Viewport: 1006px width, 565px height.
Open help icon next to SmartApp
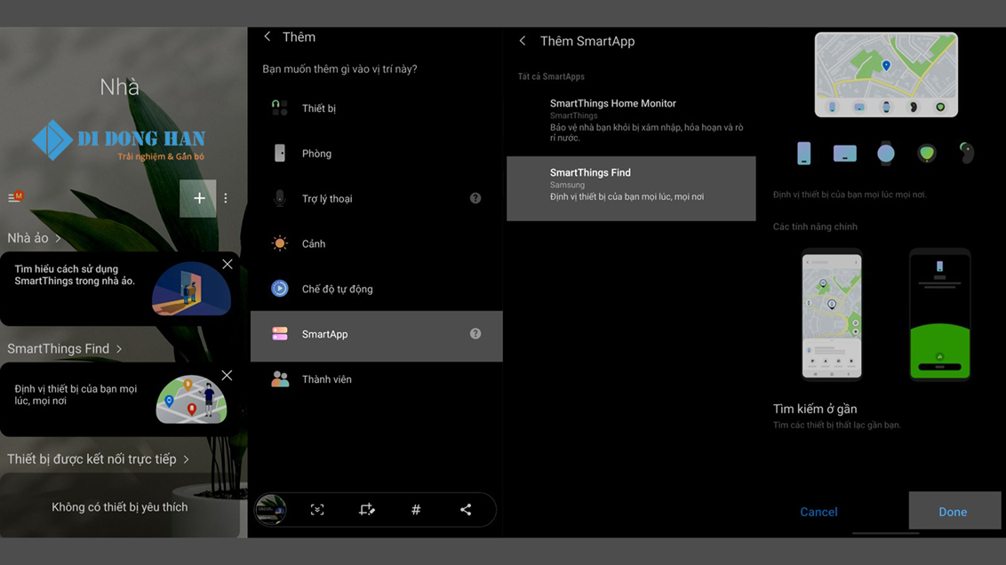click(x=475, y=333)
